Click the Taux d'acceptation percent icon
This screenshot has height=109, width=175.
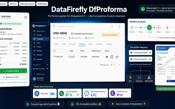click(62, 93)
